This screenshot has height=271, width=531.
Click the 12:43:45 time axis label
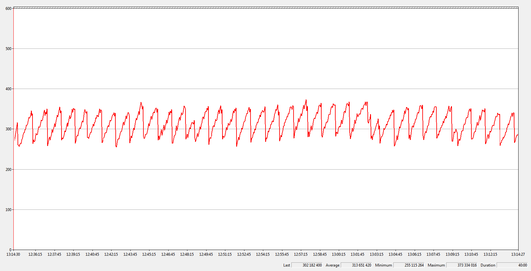(130, 254)
